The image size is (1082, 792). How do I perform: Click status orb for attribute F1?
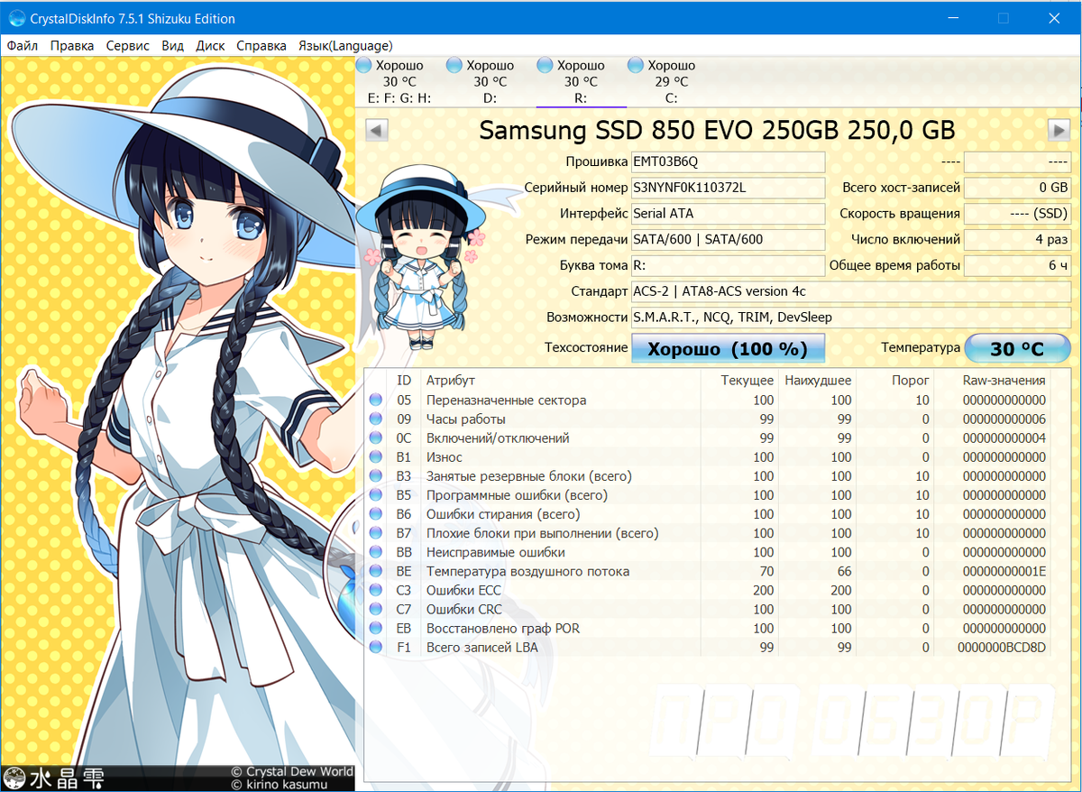[376, 647]
